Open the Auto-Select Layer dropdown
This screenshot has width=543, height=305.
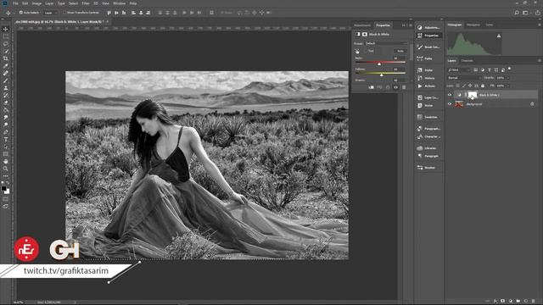coord(51,13)
